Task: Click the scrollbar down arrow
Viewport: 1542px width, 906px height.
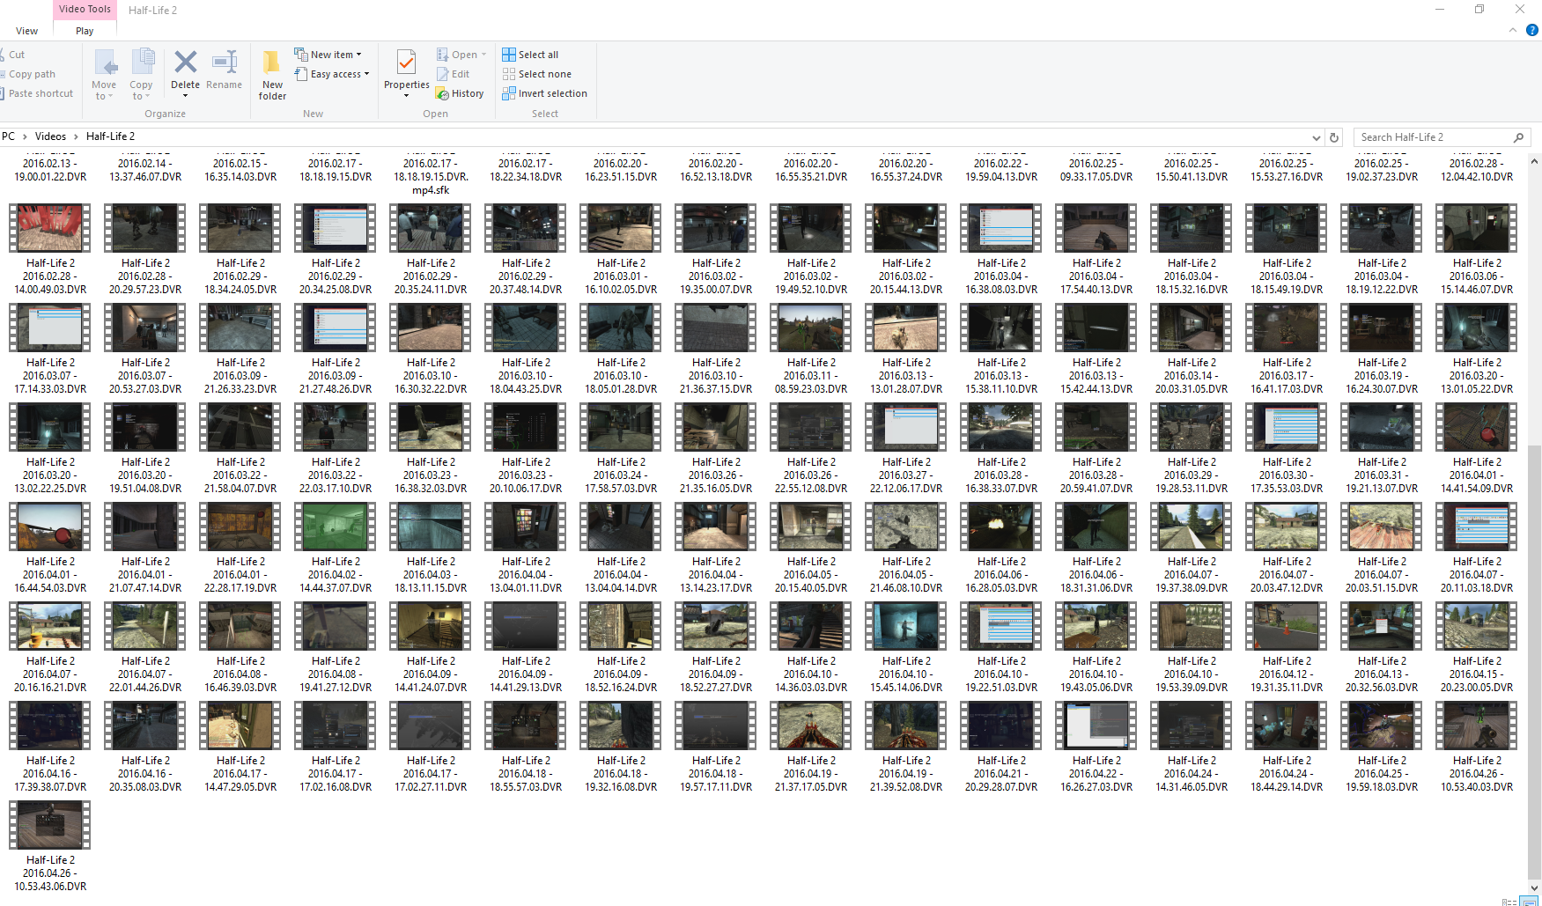Action: coord(1535,888)
